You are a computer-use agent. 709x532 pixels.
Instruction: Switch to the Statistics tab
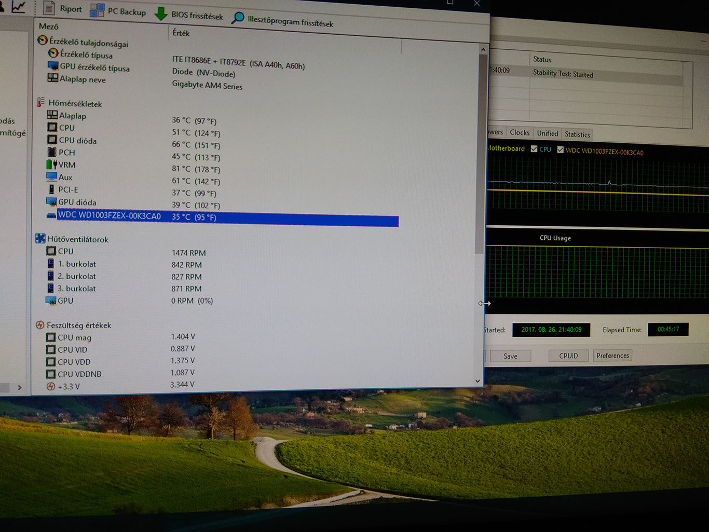coord(577,134)
